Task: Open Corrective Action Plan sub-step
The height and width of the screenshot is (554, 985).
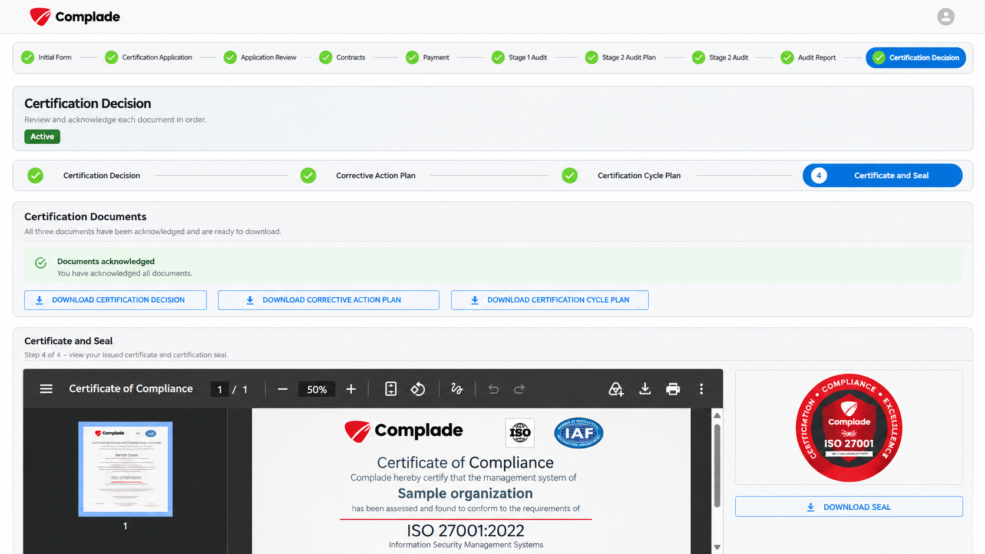Action: [x=358, y=175]
